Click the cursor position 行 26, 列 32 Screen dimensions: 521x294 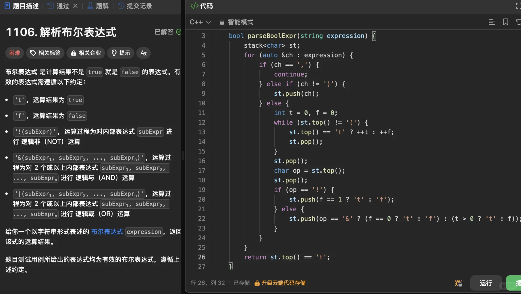coord(208,283)
